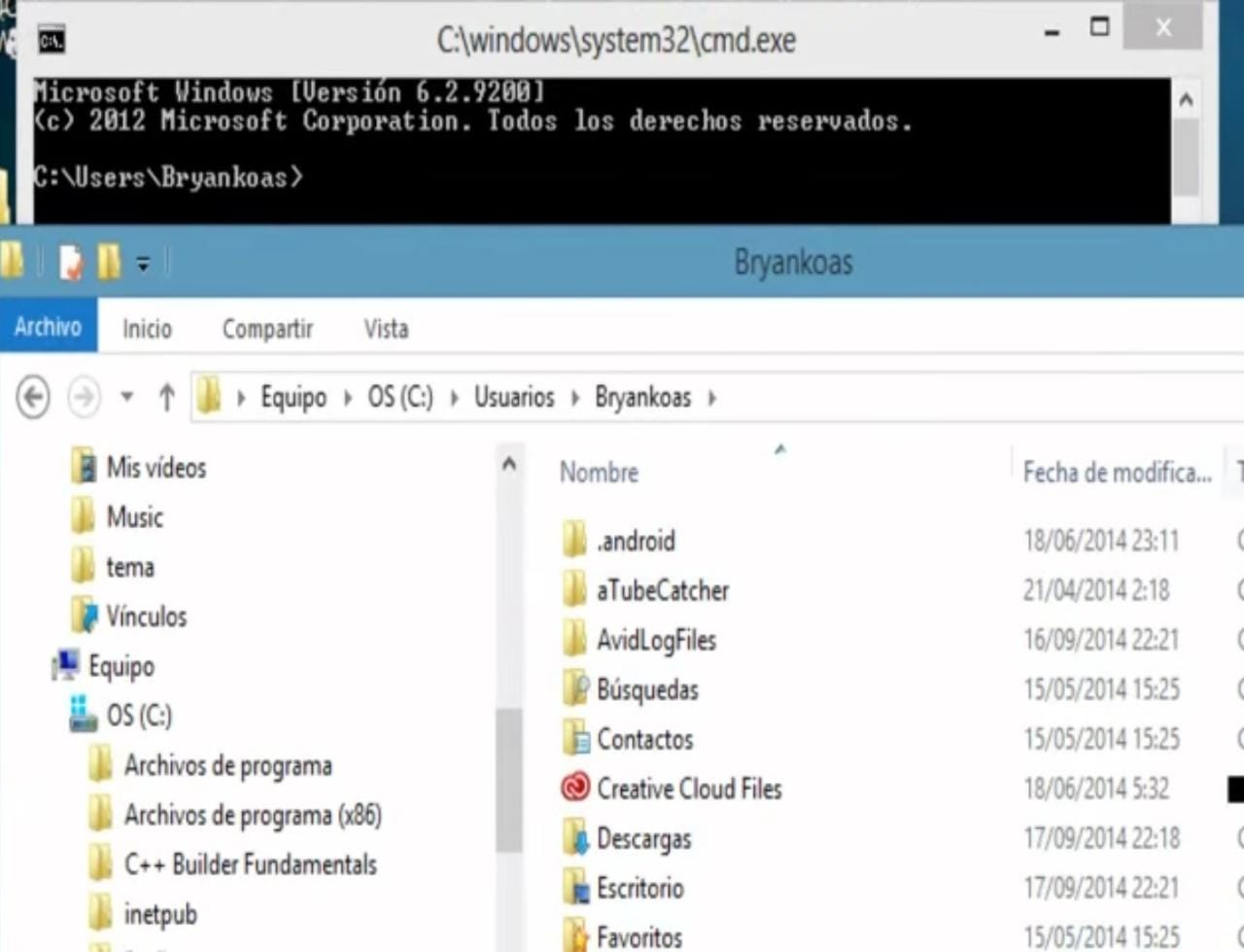Select Equipo in the navigation tree
Viewport: 1244px width, 952px height.
[121, 666]
